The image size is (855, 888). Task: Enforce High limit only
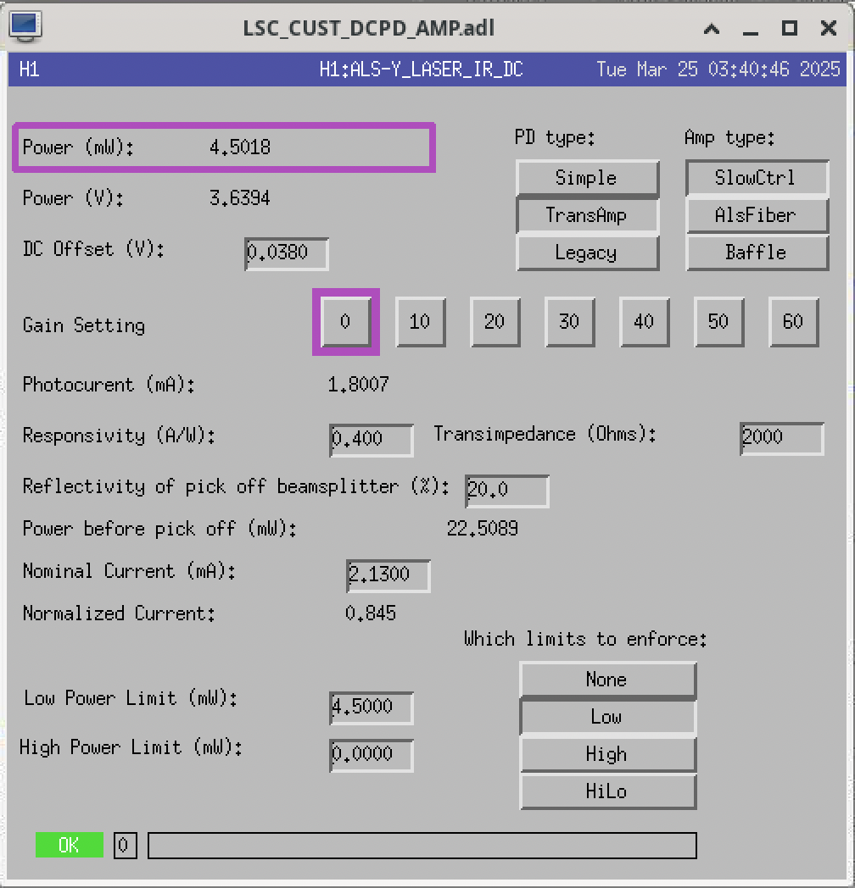pos(608,754)
